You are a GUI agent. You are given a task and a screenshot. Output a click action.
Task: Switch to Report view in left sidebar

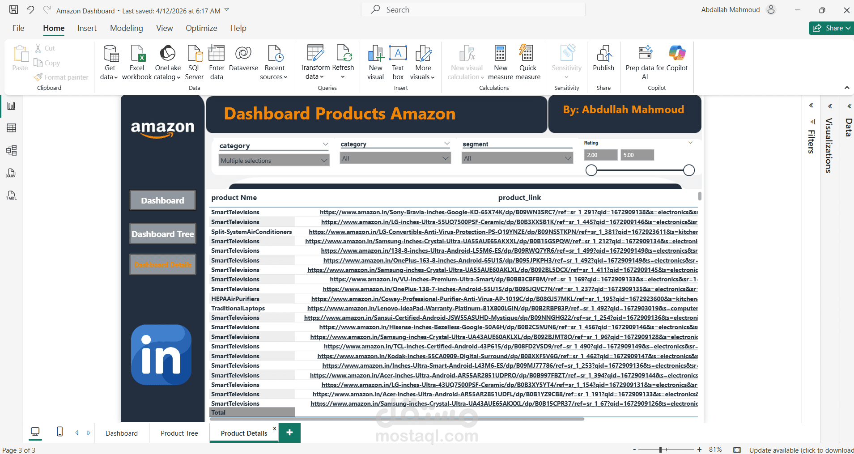[12, 106]
